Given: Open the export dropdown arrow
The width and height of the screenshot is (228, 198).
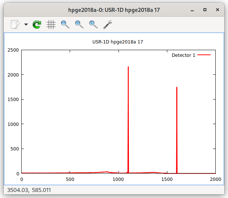Looking at the screenshot, I should coord(26,25).
